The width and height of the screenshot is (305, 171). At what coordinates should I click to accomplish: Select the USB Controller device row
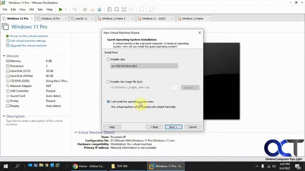coord(37,91)
